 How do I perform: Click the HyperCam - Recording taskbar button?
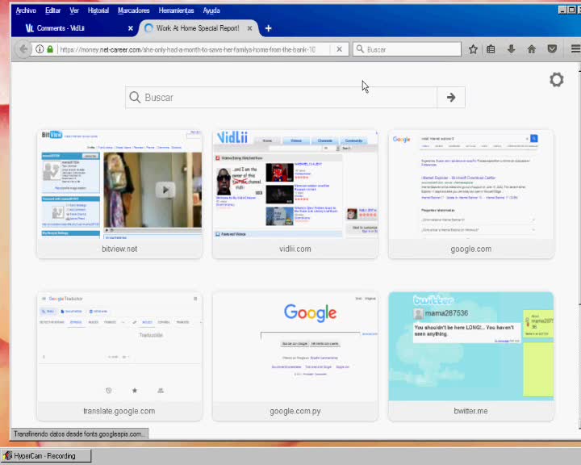pos(46,456)
